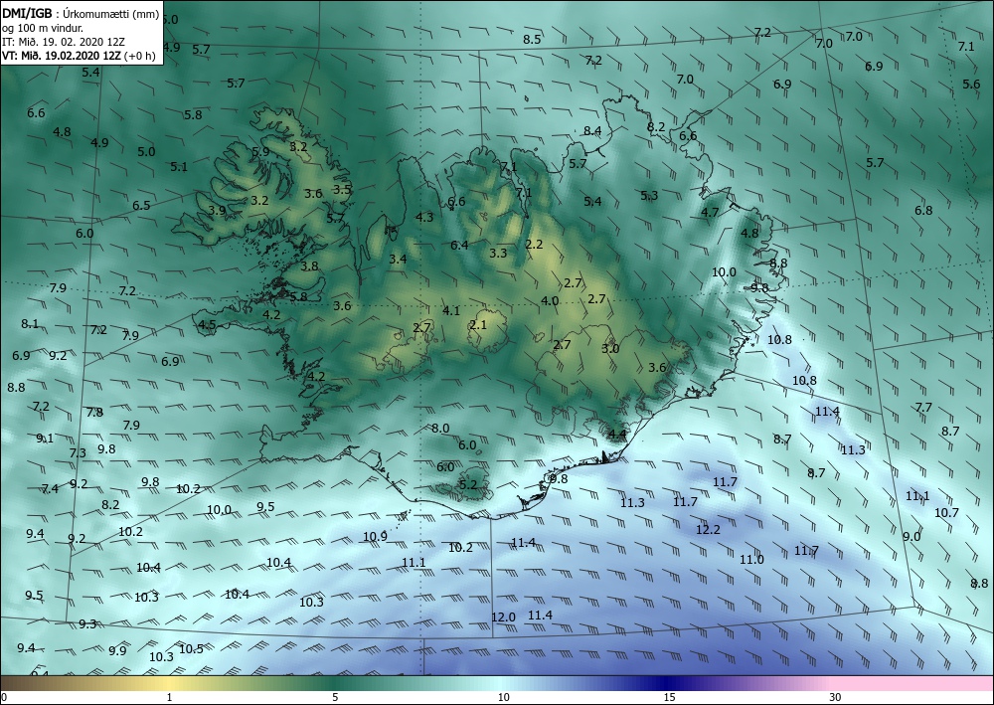Select the 7.8 value on the map

click(x=94, y=412)
